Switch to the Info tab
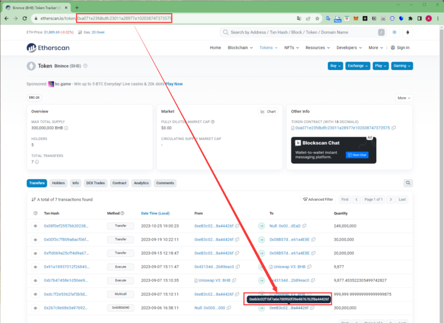Viewport: 444px width, 323px height. pos(76,183)
